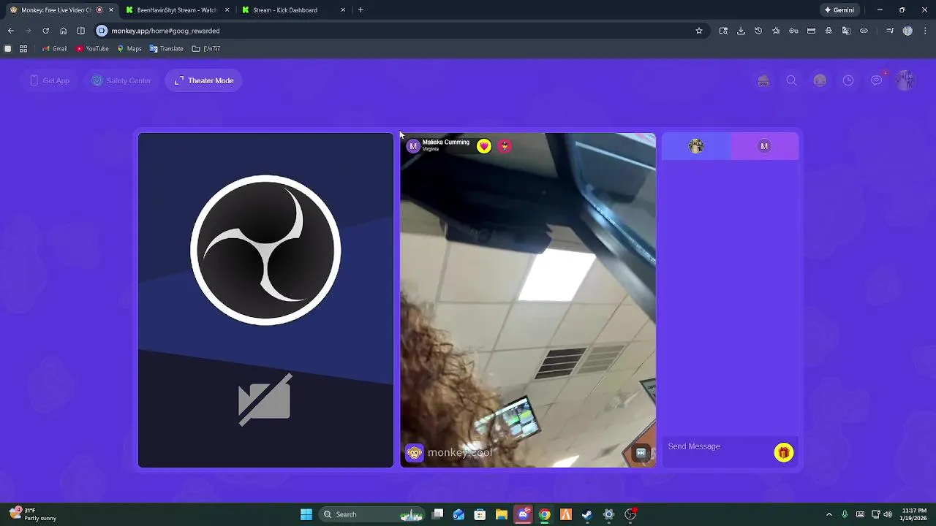Click the Send Message field
936x526 pixels.
[x=717, y=446]
